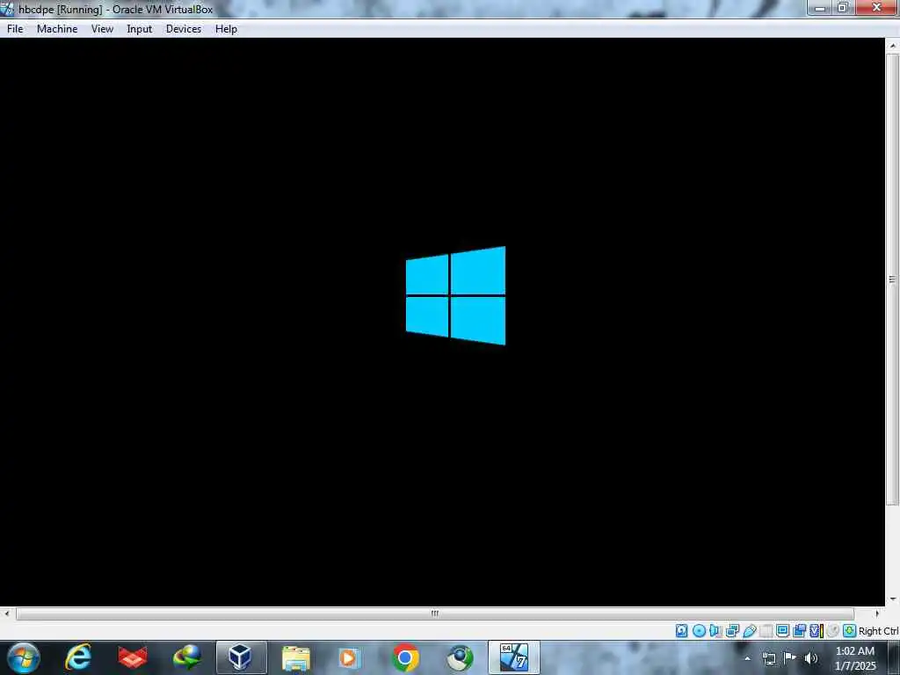This screenshot has height=675, width=900.
Task: Show hidden system tray icons arrow
Action: [747, 658]
